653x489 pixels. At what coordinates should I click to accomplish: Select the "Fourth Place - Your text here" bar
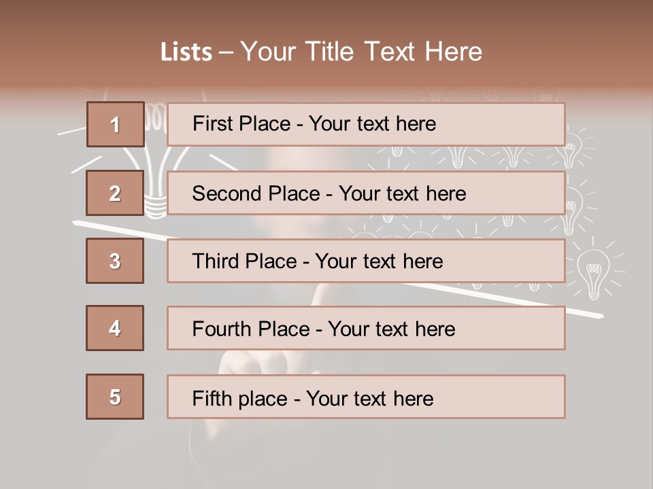[366, 328]
